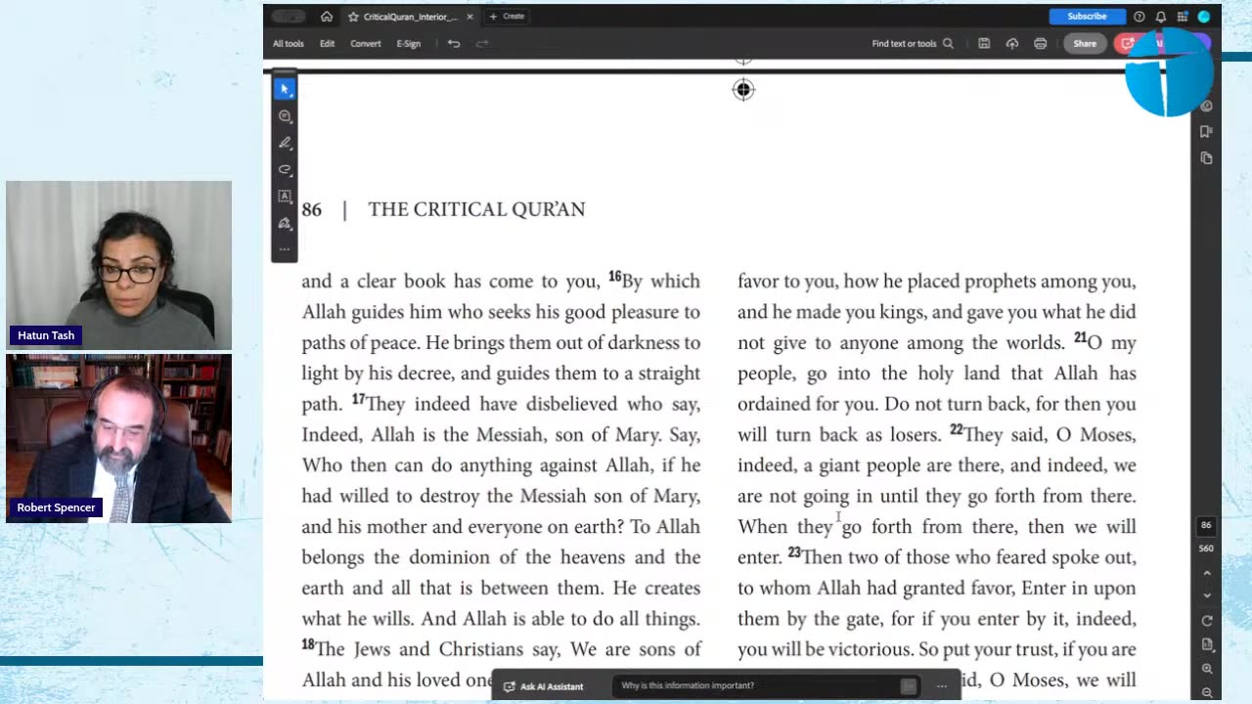Close the CriticalQuran_Interior tab

(x=469, y=17)
